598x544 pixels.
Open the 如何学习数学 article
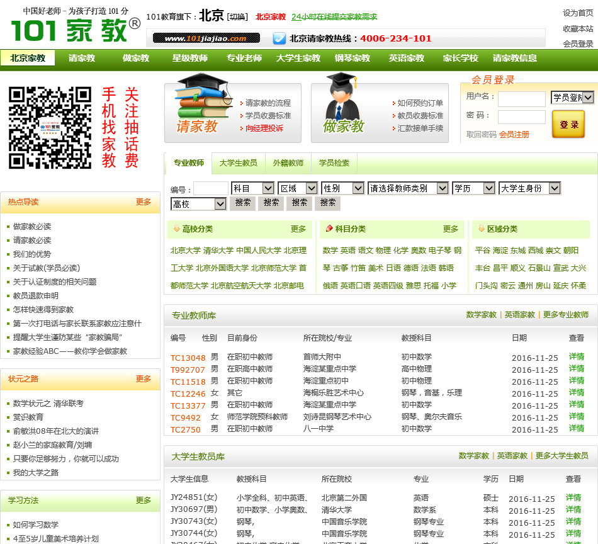tap(36, 525)
